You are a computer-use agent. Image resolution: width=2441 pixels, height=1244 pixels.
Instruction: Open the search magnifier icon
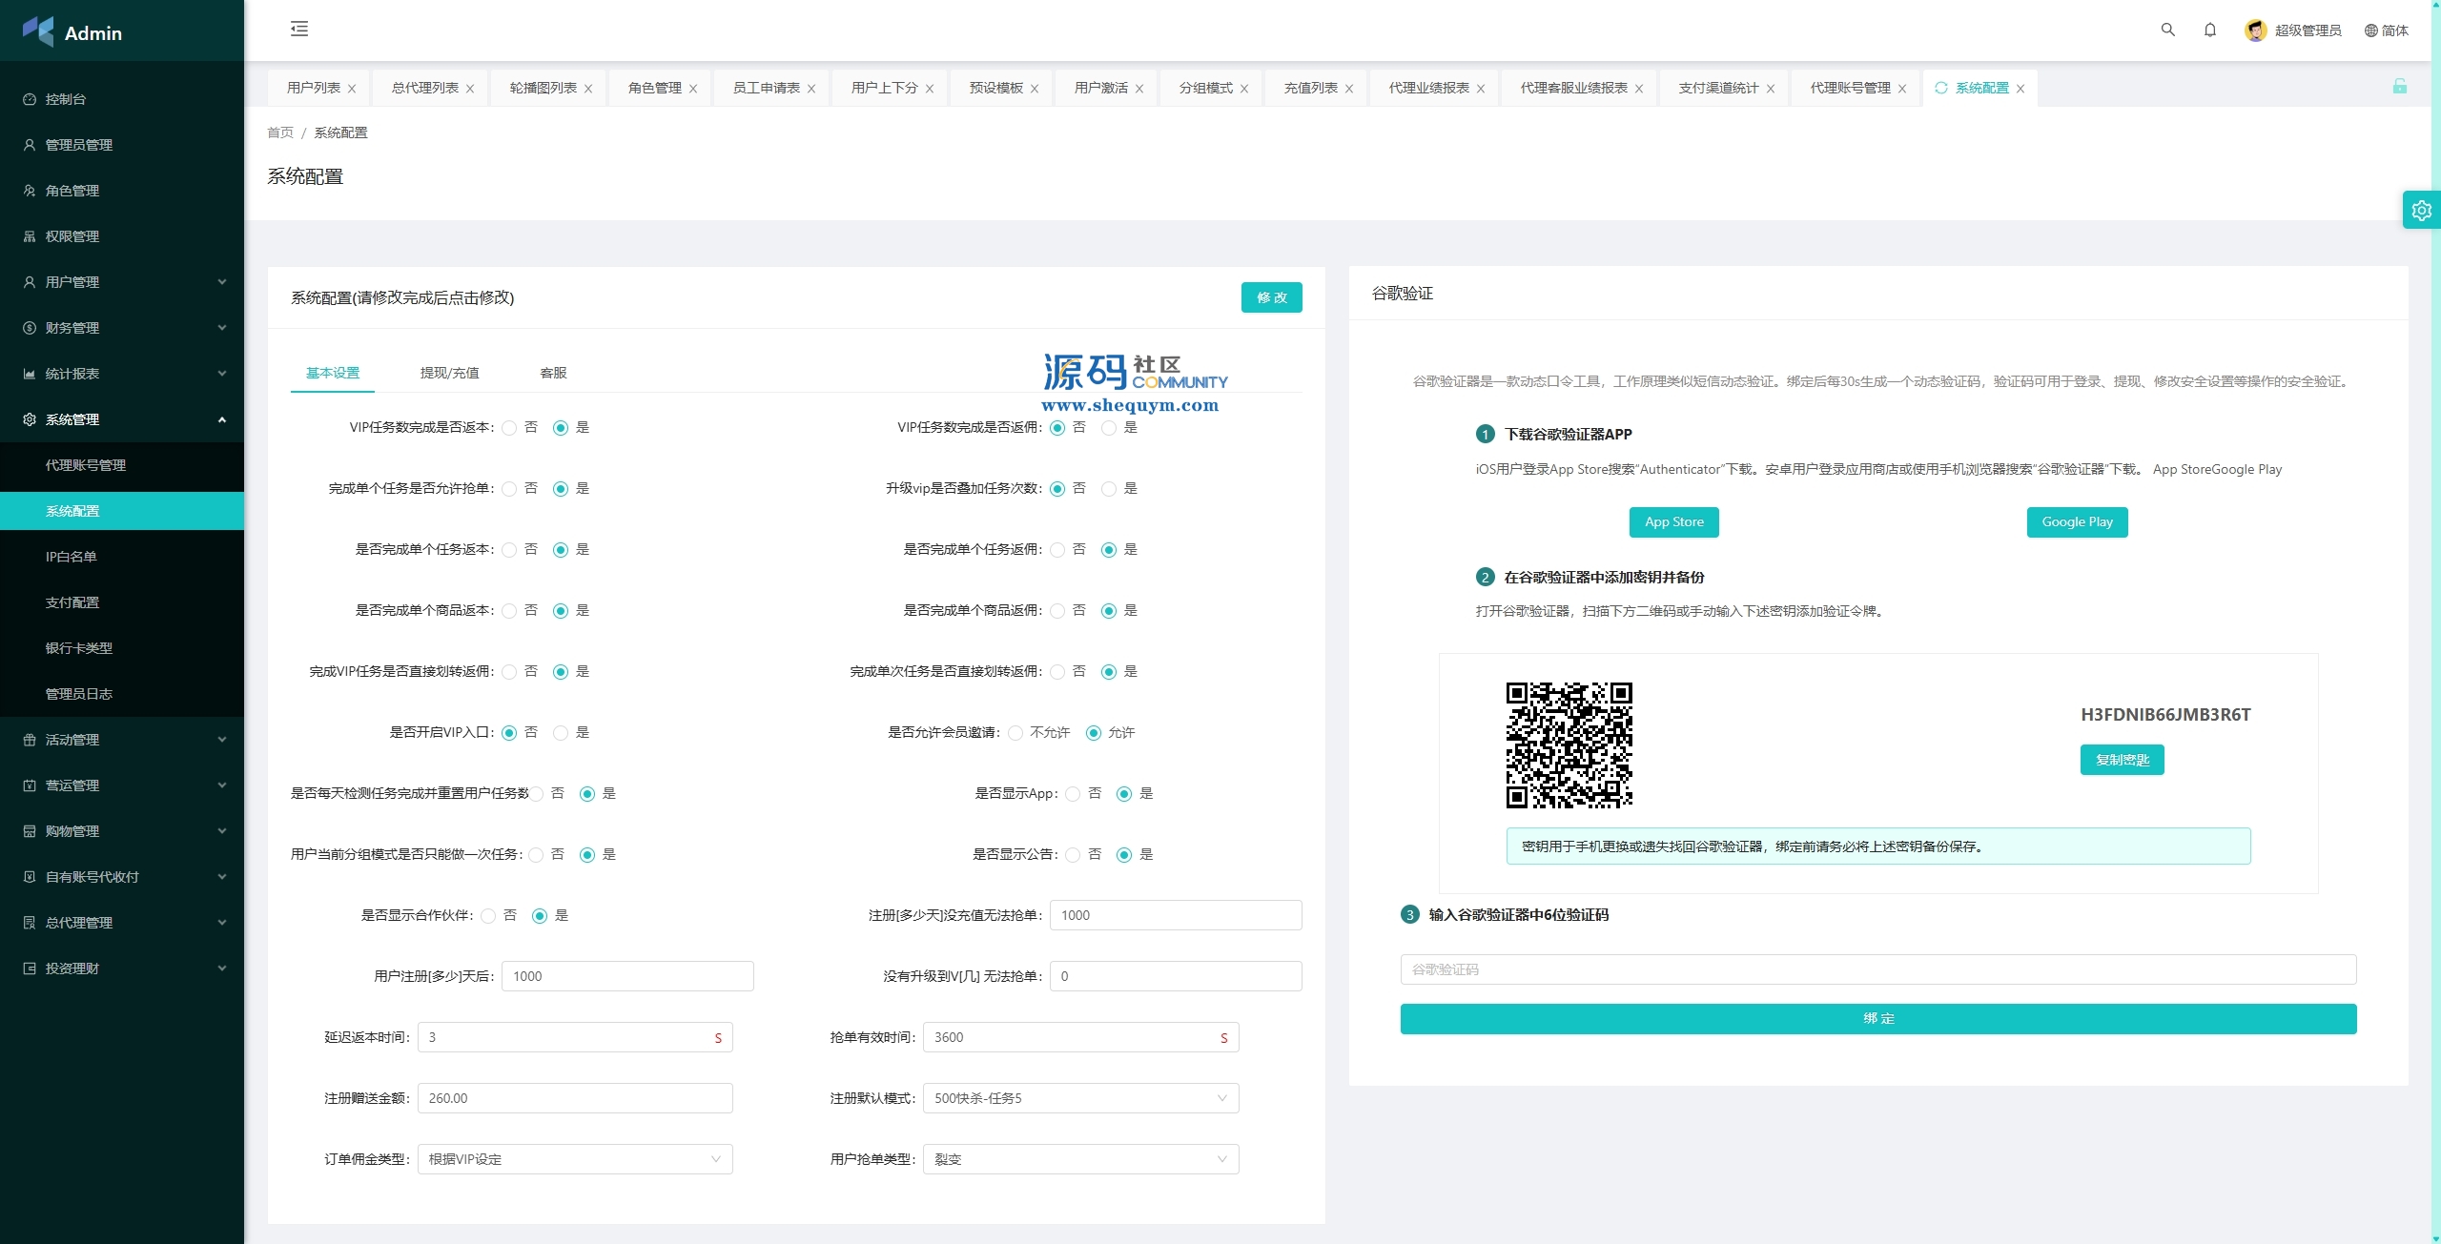[x=2167, y=30]
